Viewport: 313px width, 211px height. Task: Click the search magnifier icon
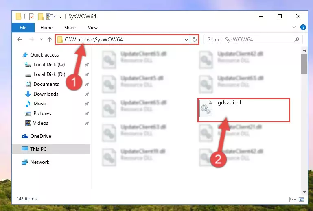pos(297,39)
